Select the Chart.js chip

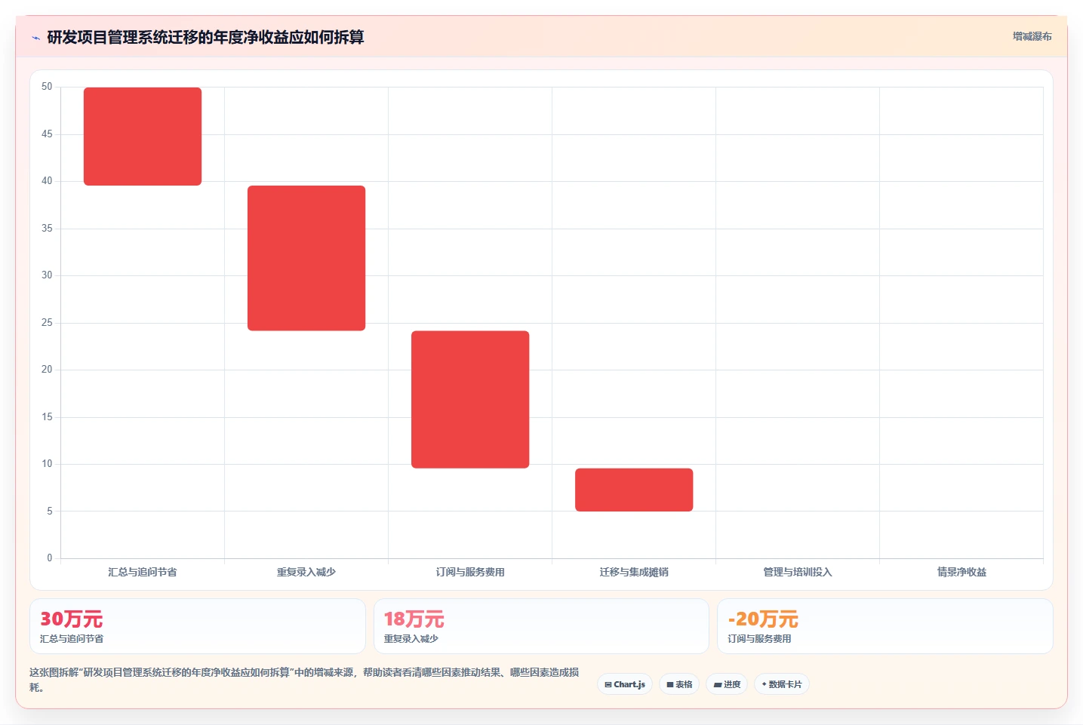pyautogui.click(x=625, y=684)
